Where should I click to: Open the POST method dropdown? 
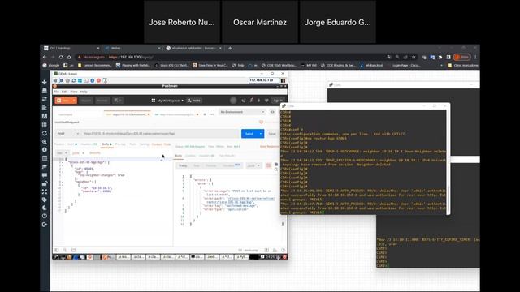[68, 134]
